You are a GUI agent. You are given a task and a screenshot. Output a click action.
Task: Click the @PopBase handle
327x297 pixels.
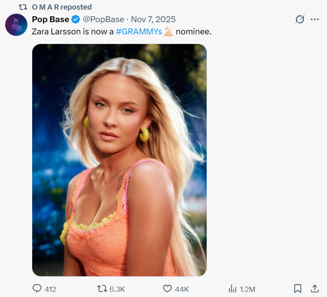tap(103, 19)
